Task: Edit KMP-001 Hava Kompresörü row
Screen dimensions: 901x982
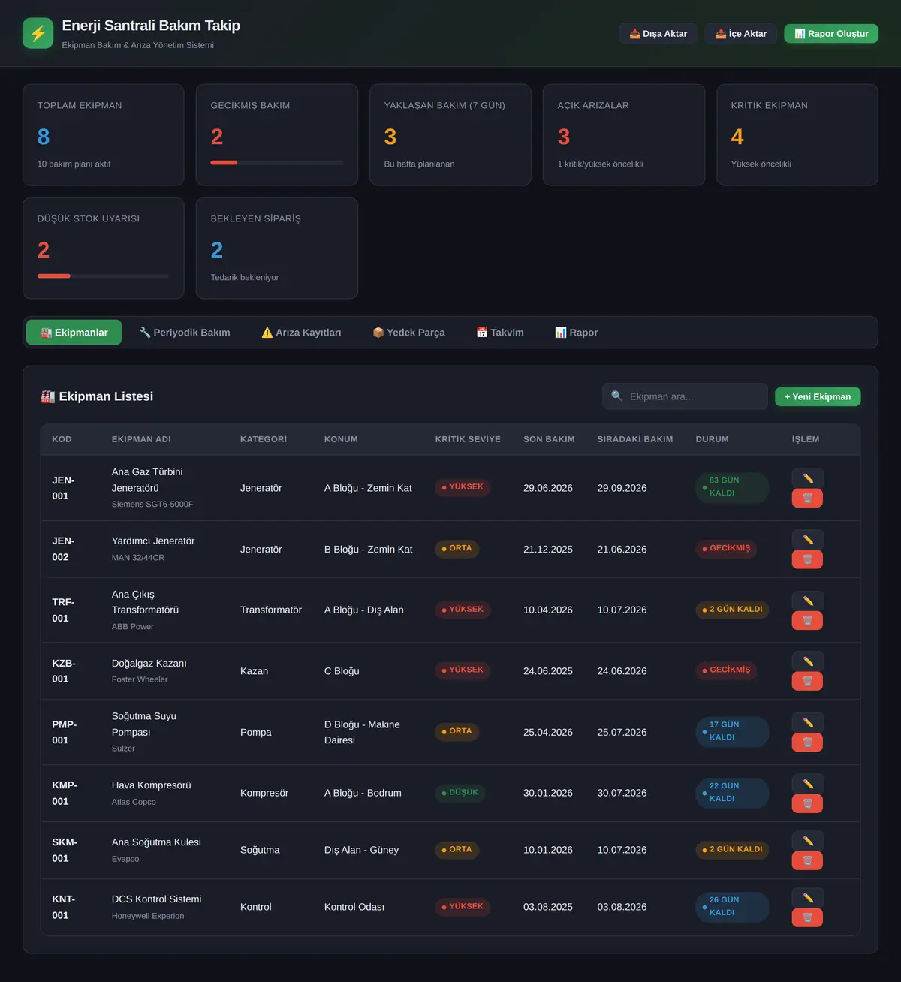Action: pyautogui.click(x=807, y=784)
